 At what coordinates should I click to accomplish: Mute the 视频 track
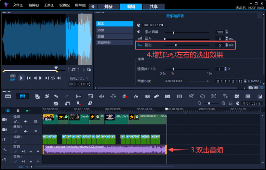point(25,121)
